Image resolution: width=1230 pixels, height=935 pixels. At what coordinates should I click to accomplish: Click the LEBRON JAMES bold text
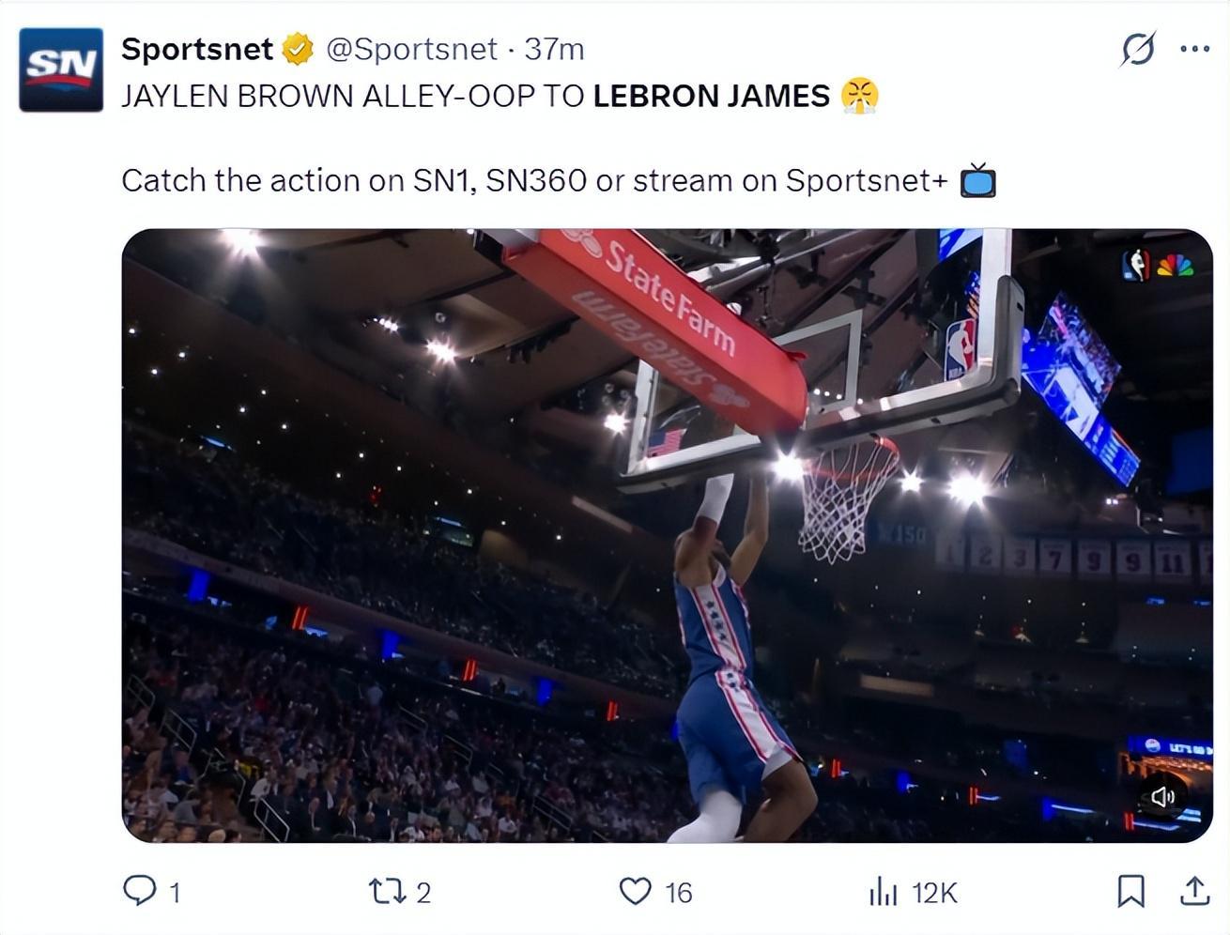coord(712,96)
